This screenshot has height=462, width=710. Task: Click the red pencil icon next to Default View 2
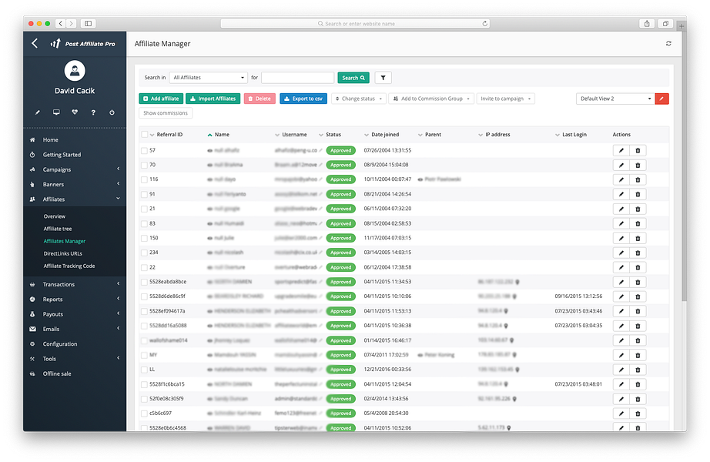tap(661, 99)
